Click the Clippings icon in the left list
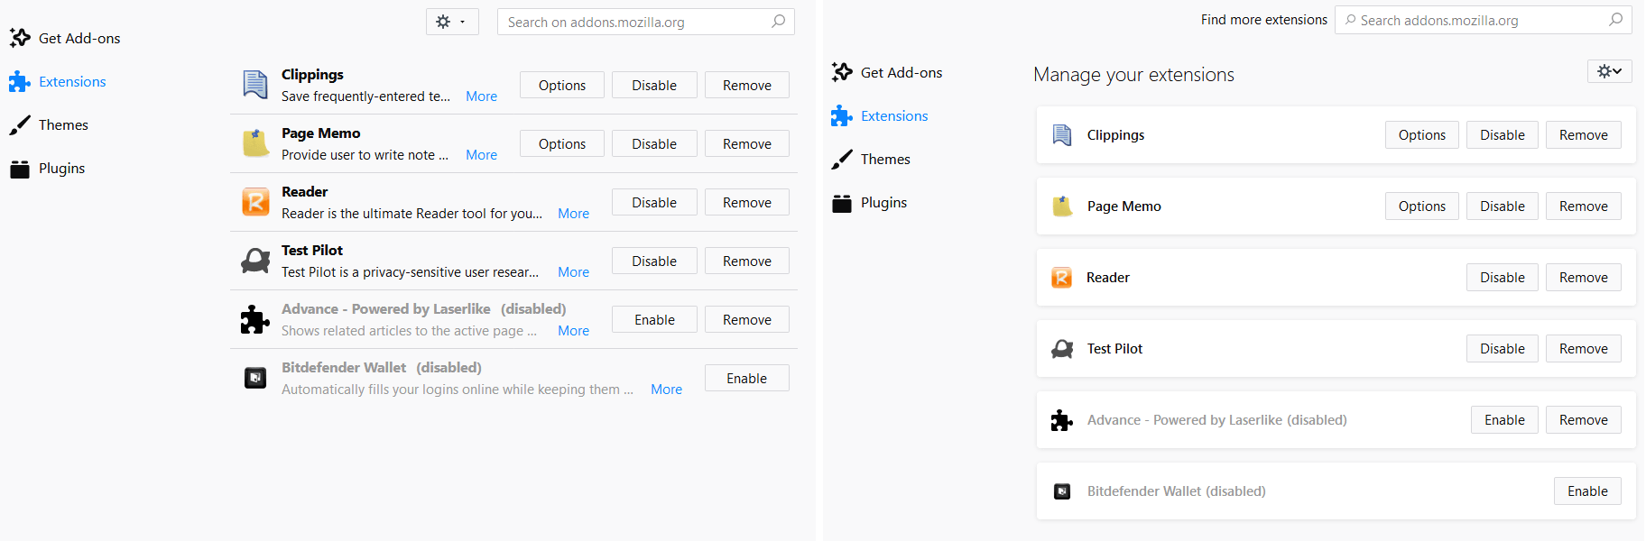 point(255,85)
